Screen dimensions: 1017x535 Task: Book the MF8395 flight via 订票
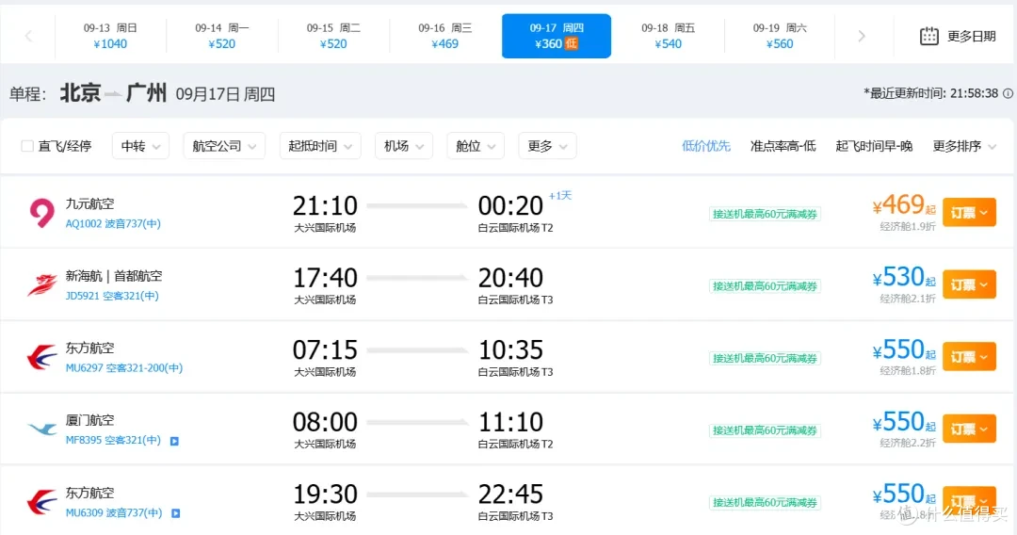[969, 429]
